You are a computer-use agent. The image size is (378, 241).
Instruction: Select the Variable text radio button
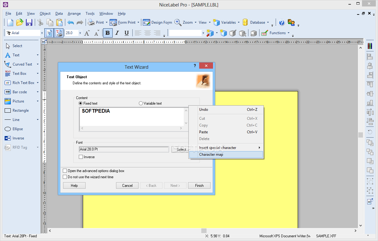[141, 103]
